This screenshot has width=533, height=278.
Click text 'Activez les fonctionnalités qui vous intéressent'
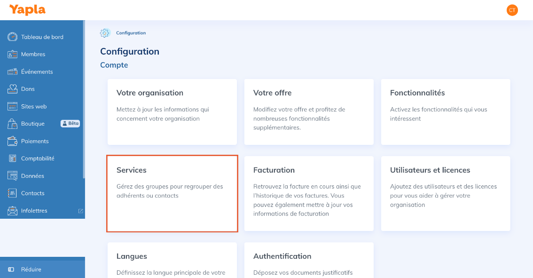coord(439,114)
